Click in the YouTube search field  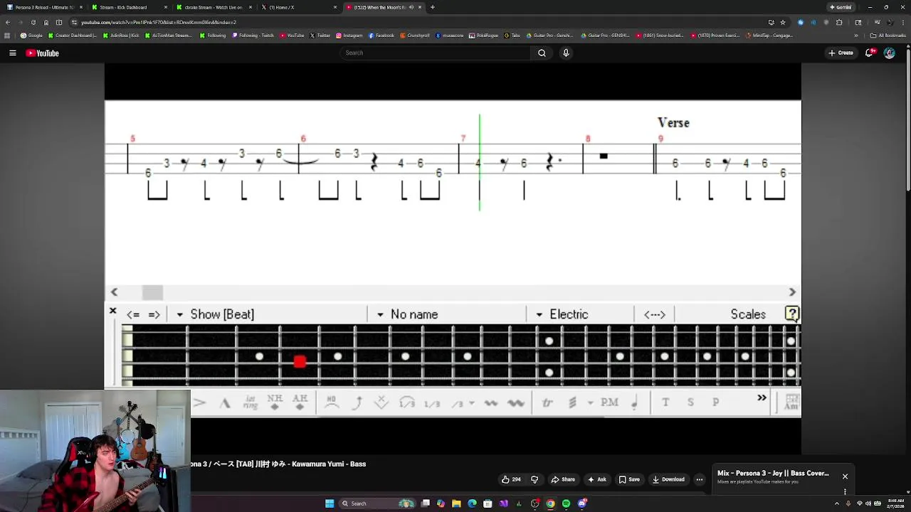click(436, 53)
